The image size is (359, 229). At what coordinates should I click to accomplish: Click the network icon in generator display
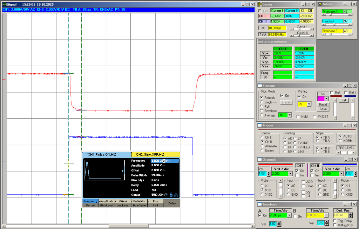tap(176, 195)
